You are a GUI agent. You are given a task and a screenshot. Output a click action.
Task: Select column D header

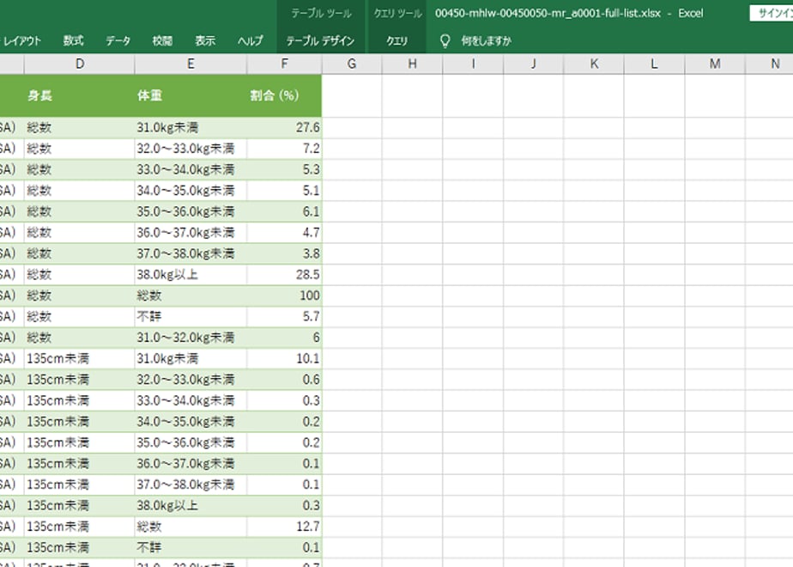click(x=80, y=64)
